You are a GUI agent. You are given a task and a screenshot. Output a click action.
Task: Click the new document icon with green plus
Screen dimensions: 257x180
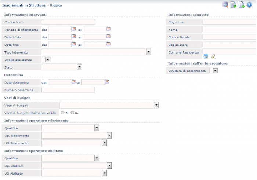pyautogui.click(x=233, y=4)
